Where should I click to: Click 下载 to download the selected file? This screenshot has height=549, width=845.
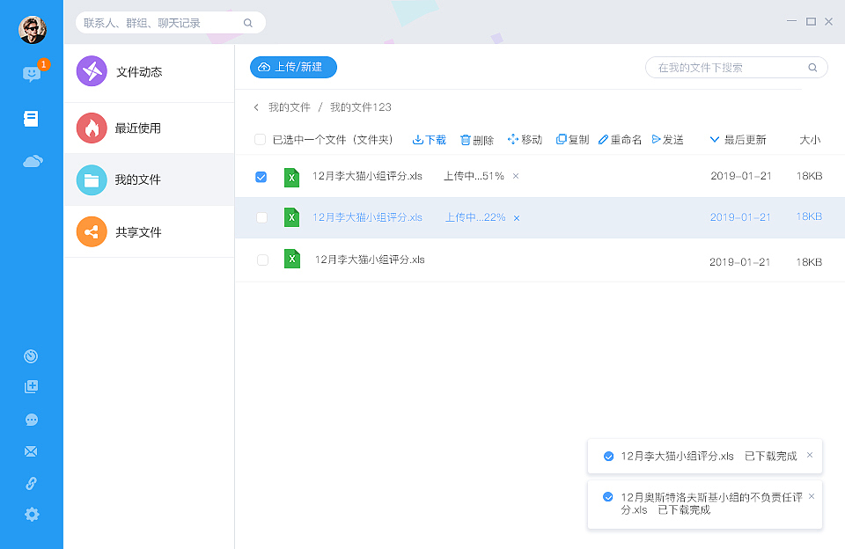(x=429, y=139)
